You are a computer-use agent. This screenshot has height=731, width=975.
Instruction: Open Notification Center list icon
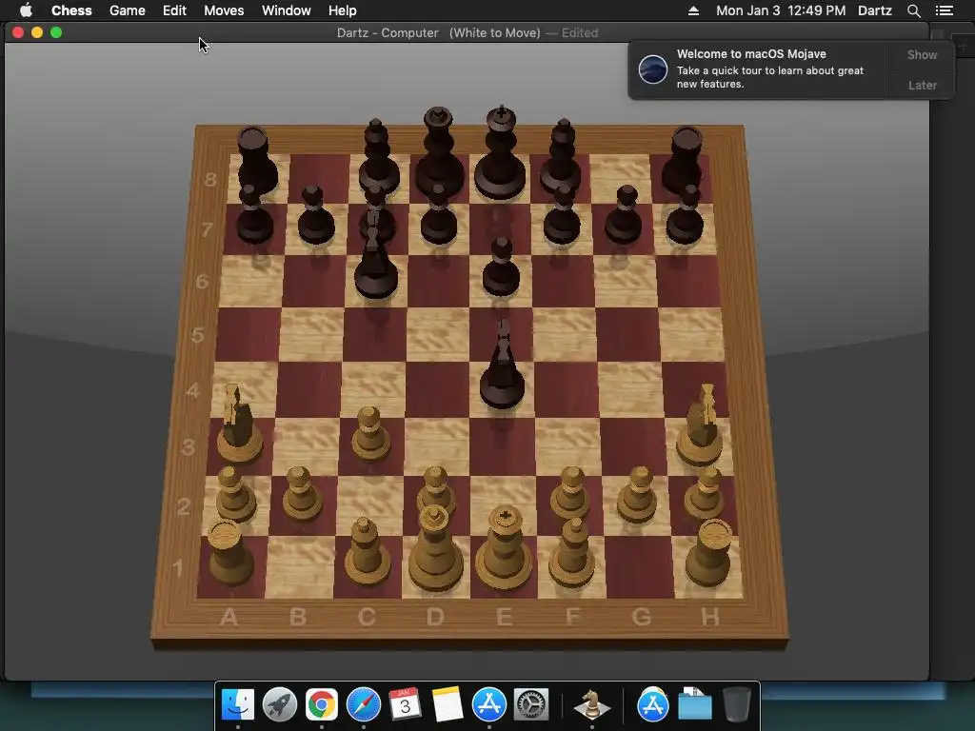[x=944, y=10]
